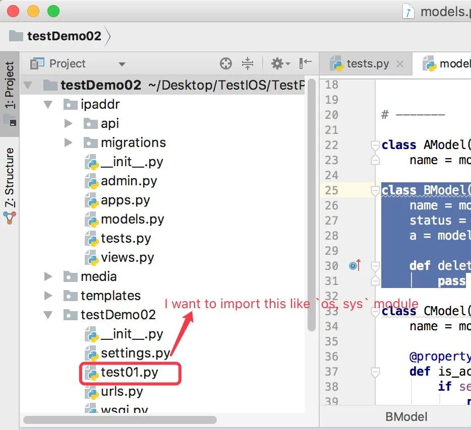Click the views.py Python file icon
Image resolution: width=471 pixels, height=430 pixels.
pyautogui.click(x=92, y=258)
